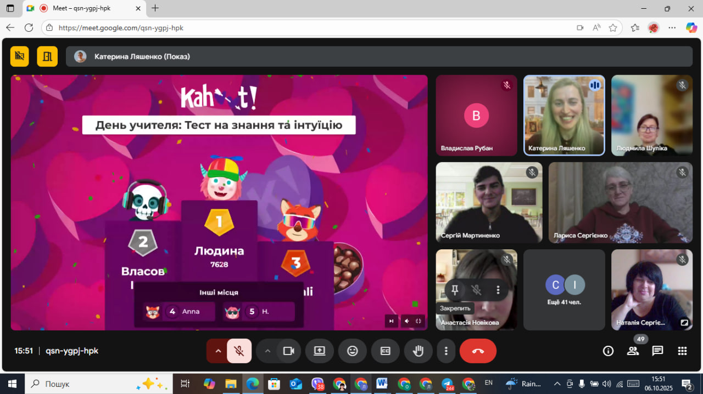Screen dimensions: 703x394
Task: Open the reactions emoji picker
Action: coord(353,351)
